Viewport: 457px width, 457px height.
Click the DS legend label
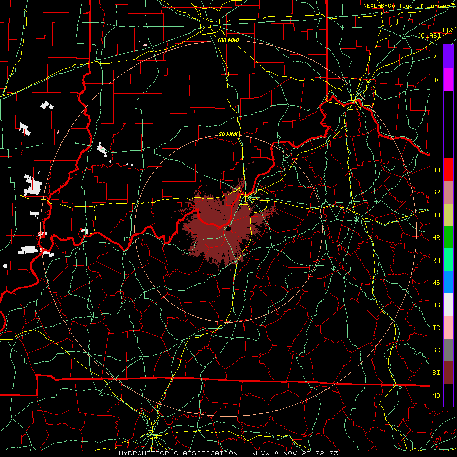[x=436, y=305]
